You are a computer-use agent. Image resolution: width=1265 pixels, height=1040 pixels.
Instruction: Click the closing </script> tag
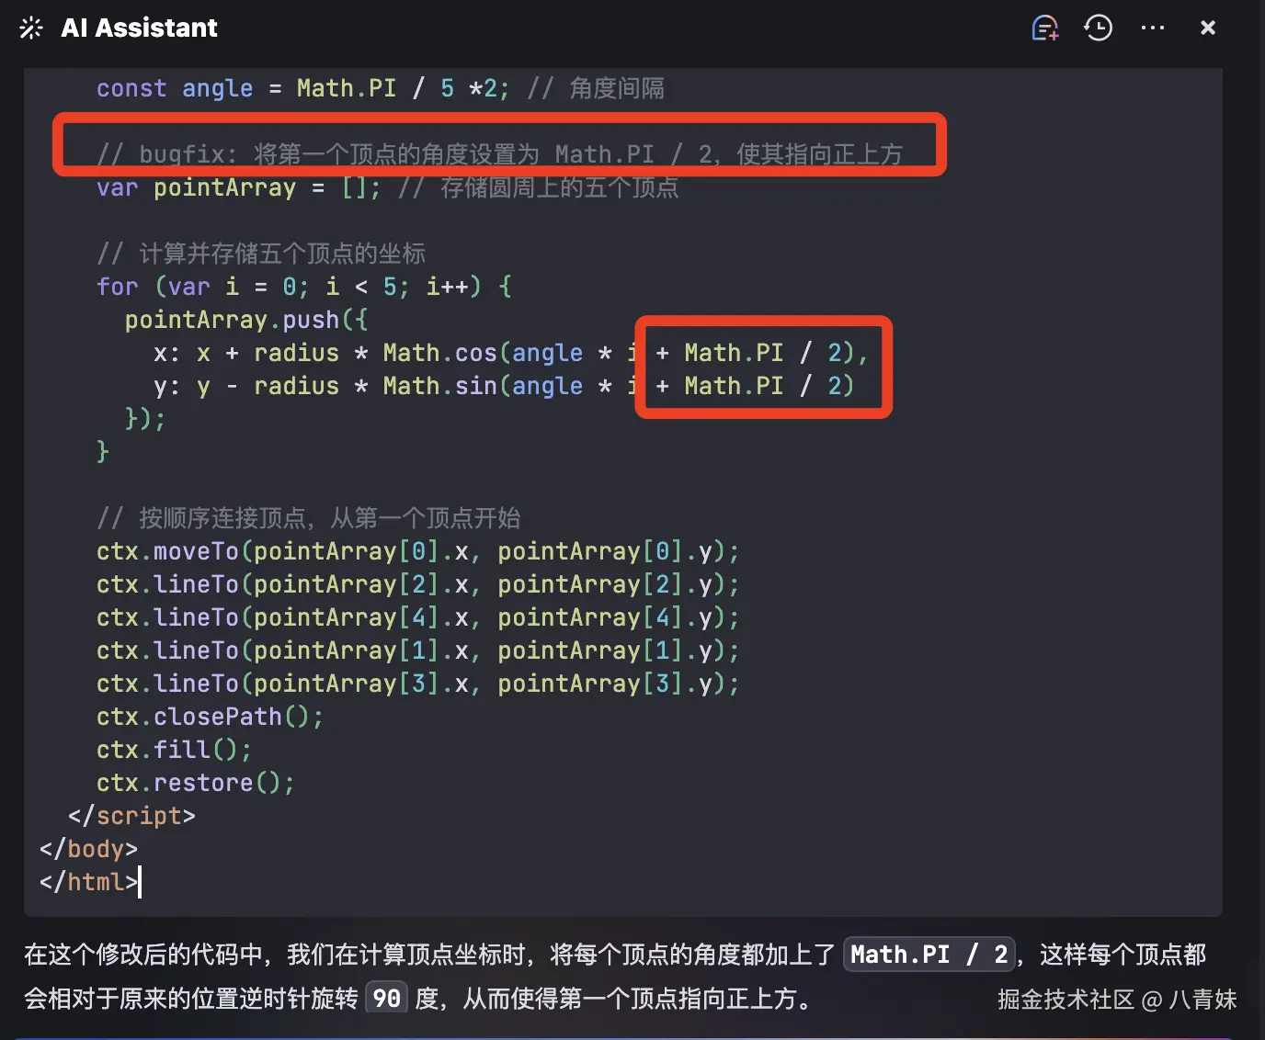pos(131,816)
